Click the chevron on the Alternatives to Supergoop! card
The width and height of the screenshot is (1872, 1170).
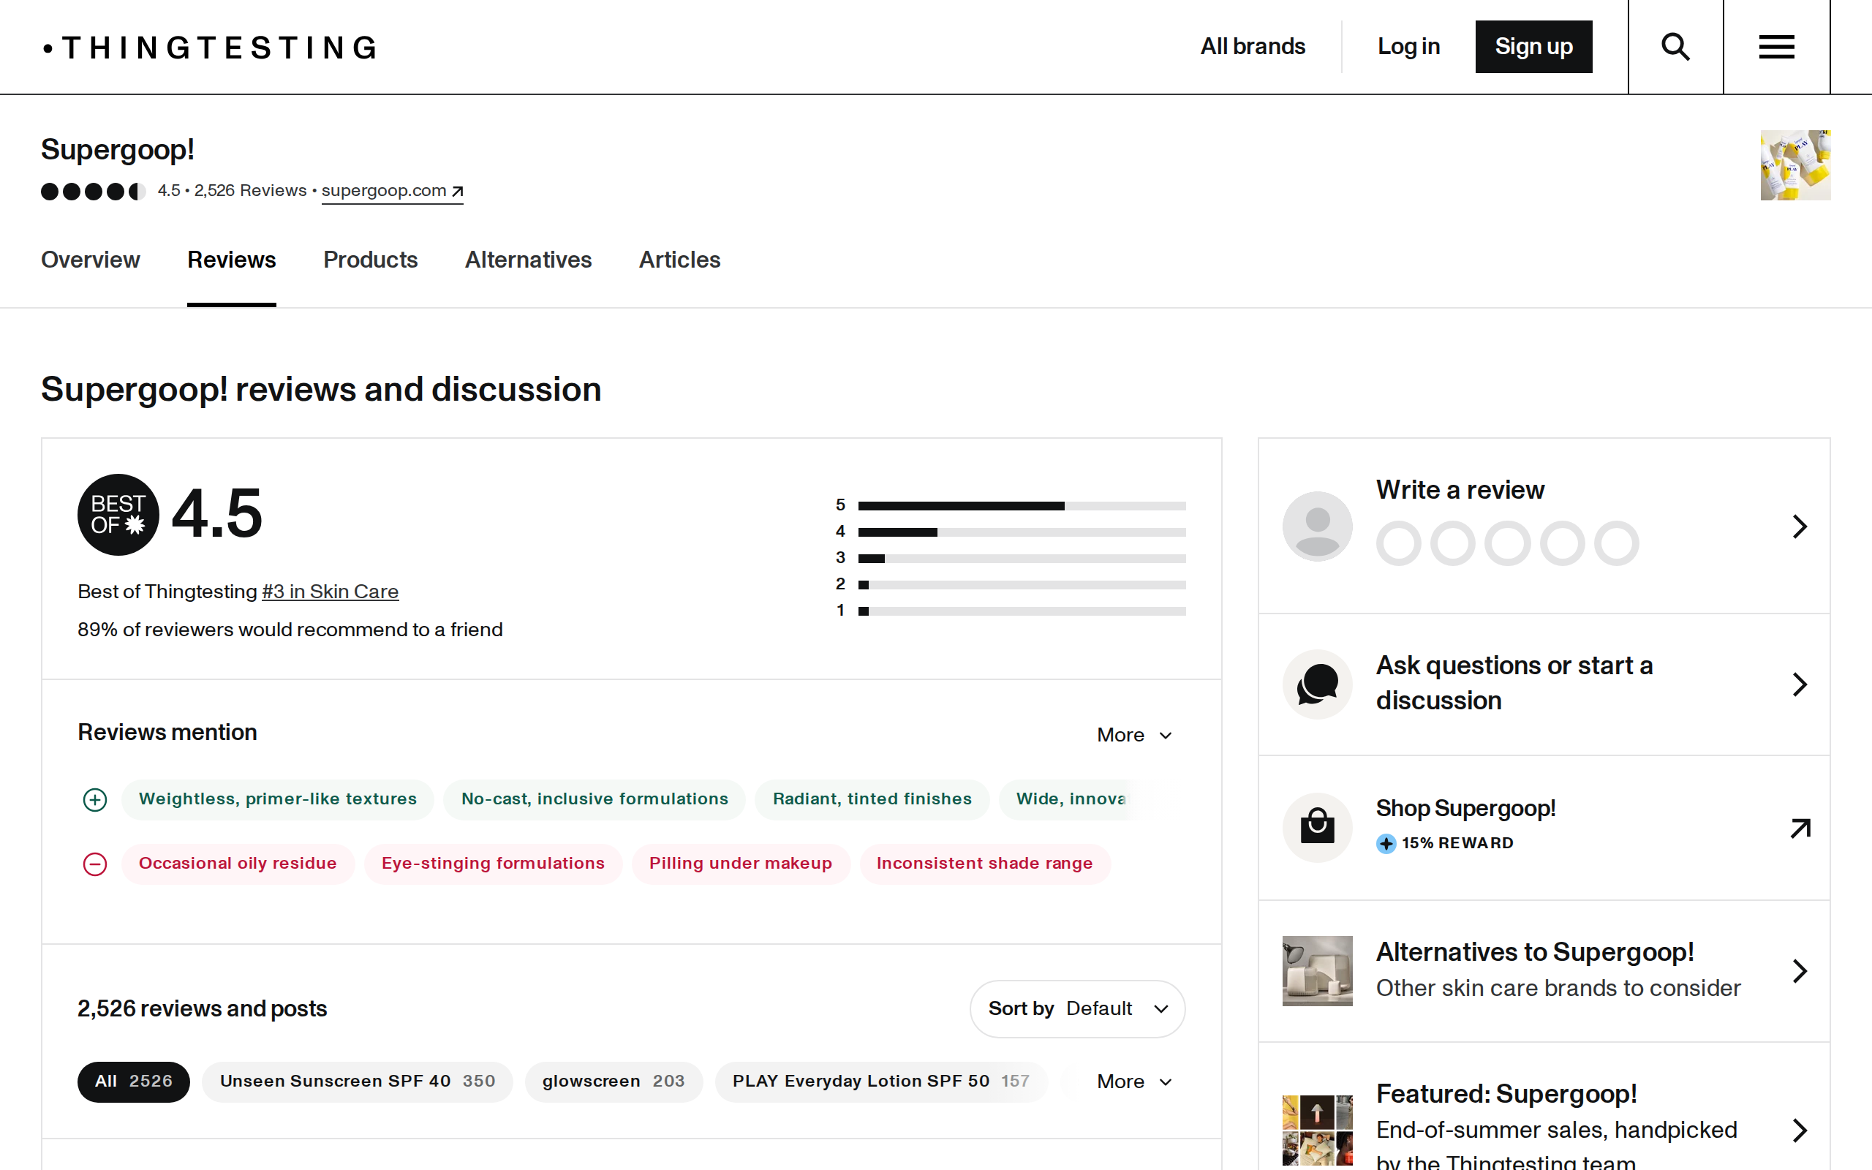(1800, 970)
